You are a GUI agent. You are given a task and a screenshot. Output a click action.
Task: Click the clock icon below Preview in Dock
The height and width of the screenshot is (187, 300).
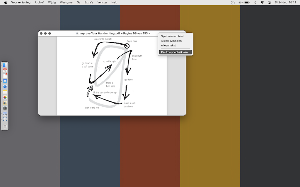[5, 119]
